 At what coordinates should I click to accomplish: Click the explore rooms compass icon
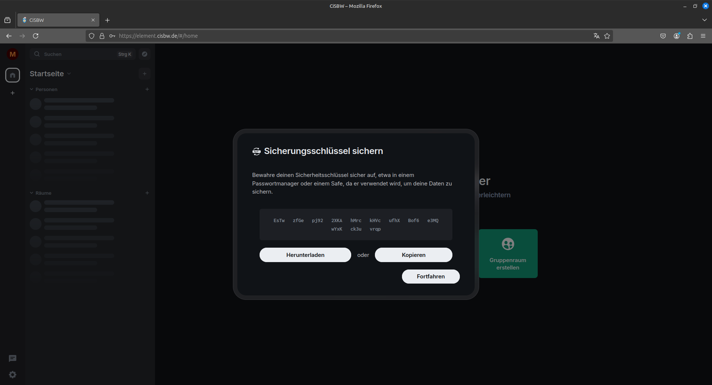point(145,54)
